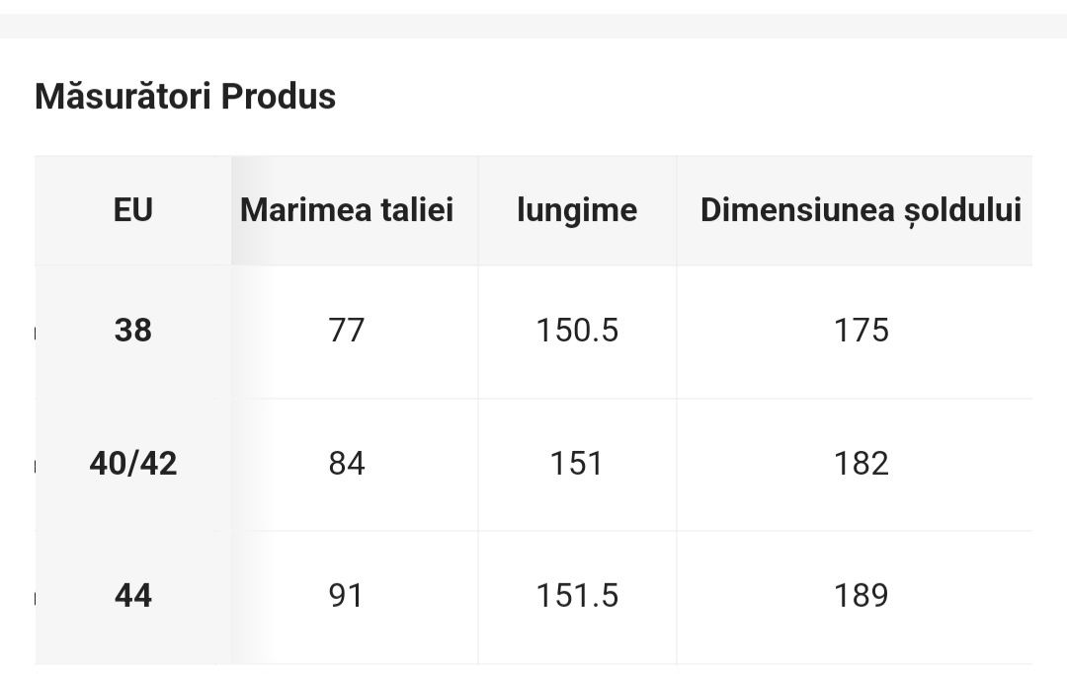
Task: Click hip value 182 cell
Action: click(x=861, y=464)
